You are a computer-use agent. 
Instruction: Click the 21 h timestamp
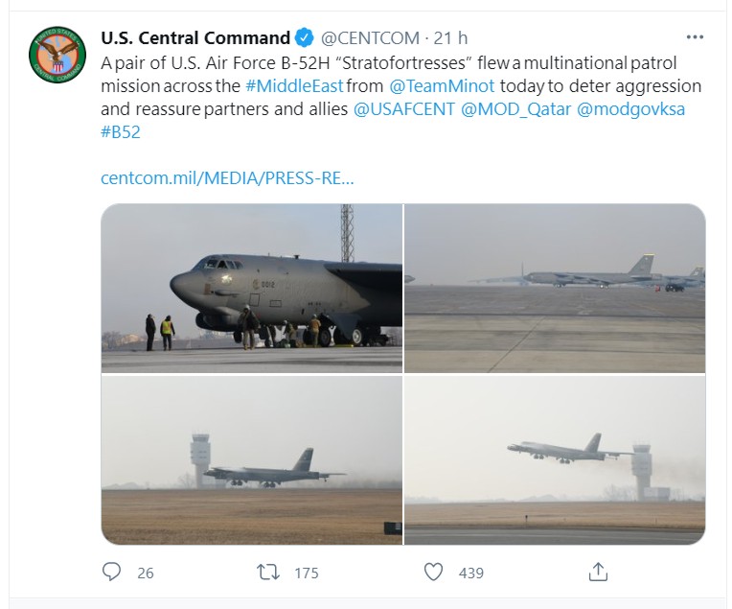coord(450,38)
